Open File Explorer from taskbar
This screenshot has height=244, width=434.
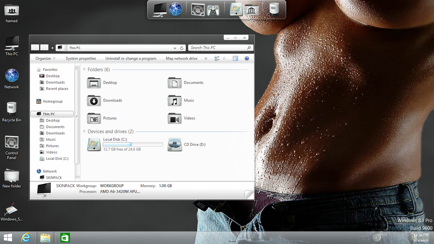tap(45, 238)
